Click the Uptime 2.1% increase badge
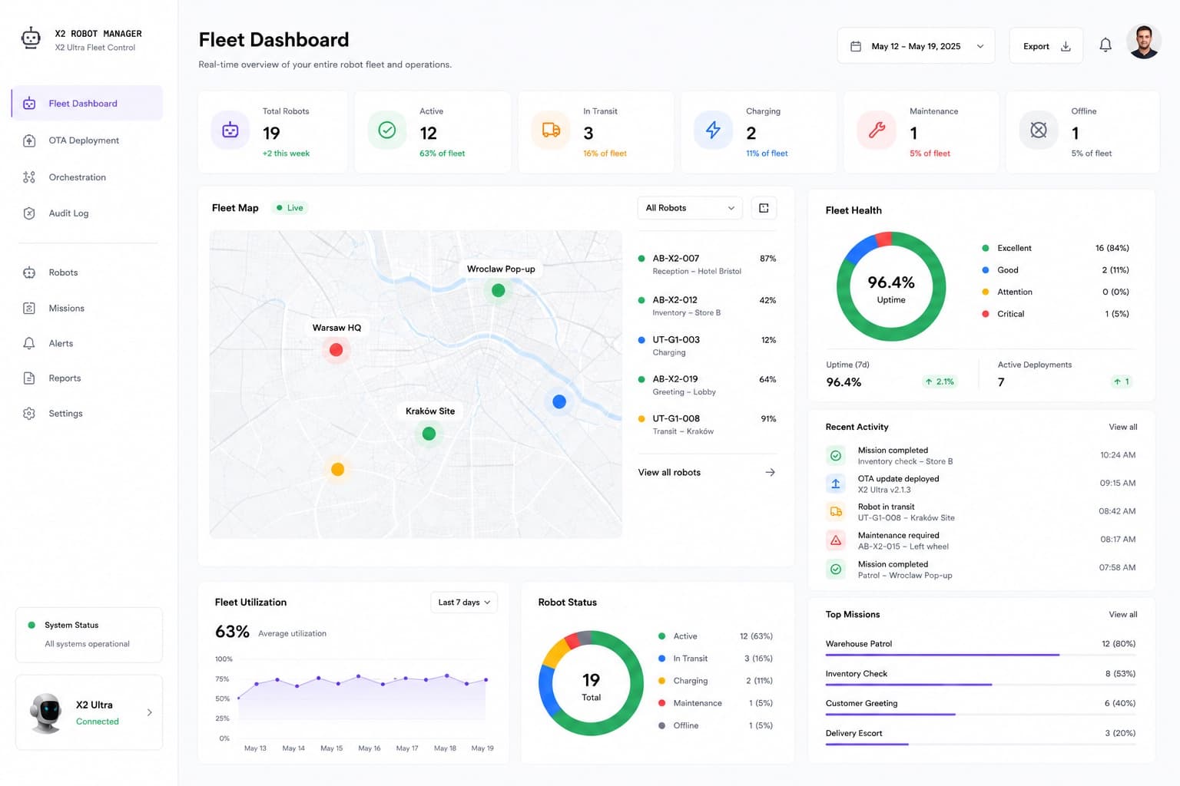Viewport: 1180px width, 786px height. tap(940, 381)
